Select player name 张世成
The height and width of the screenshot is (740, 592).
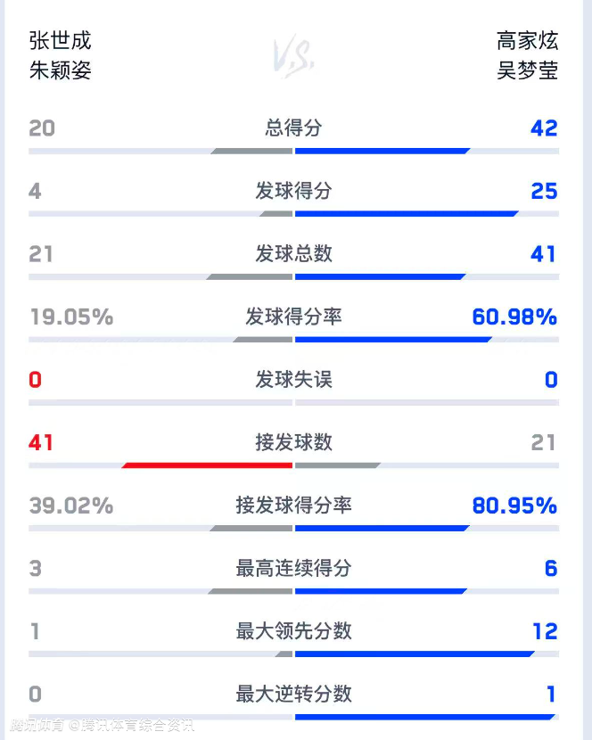point(60,41)
